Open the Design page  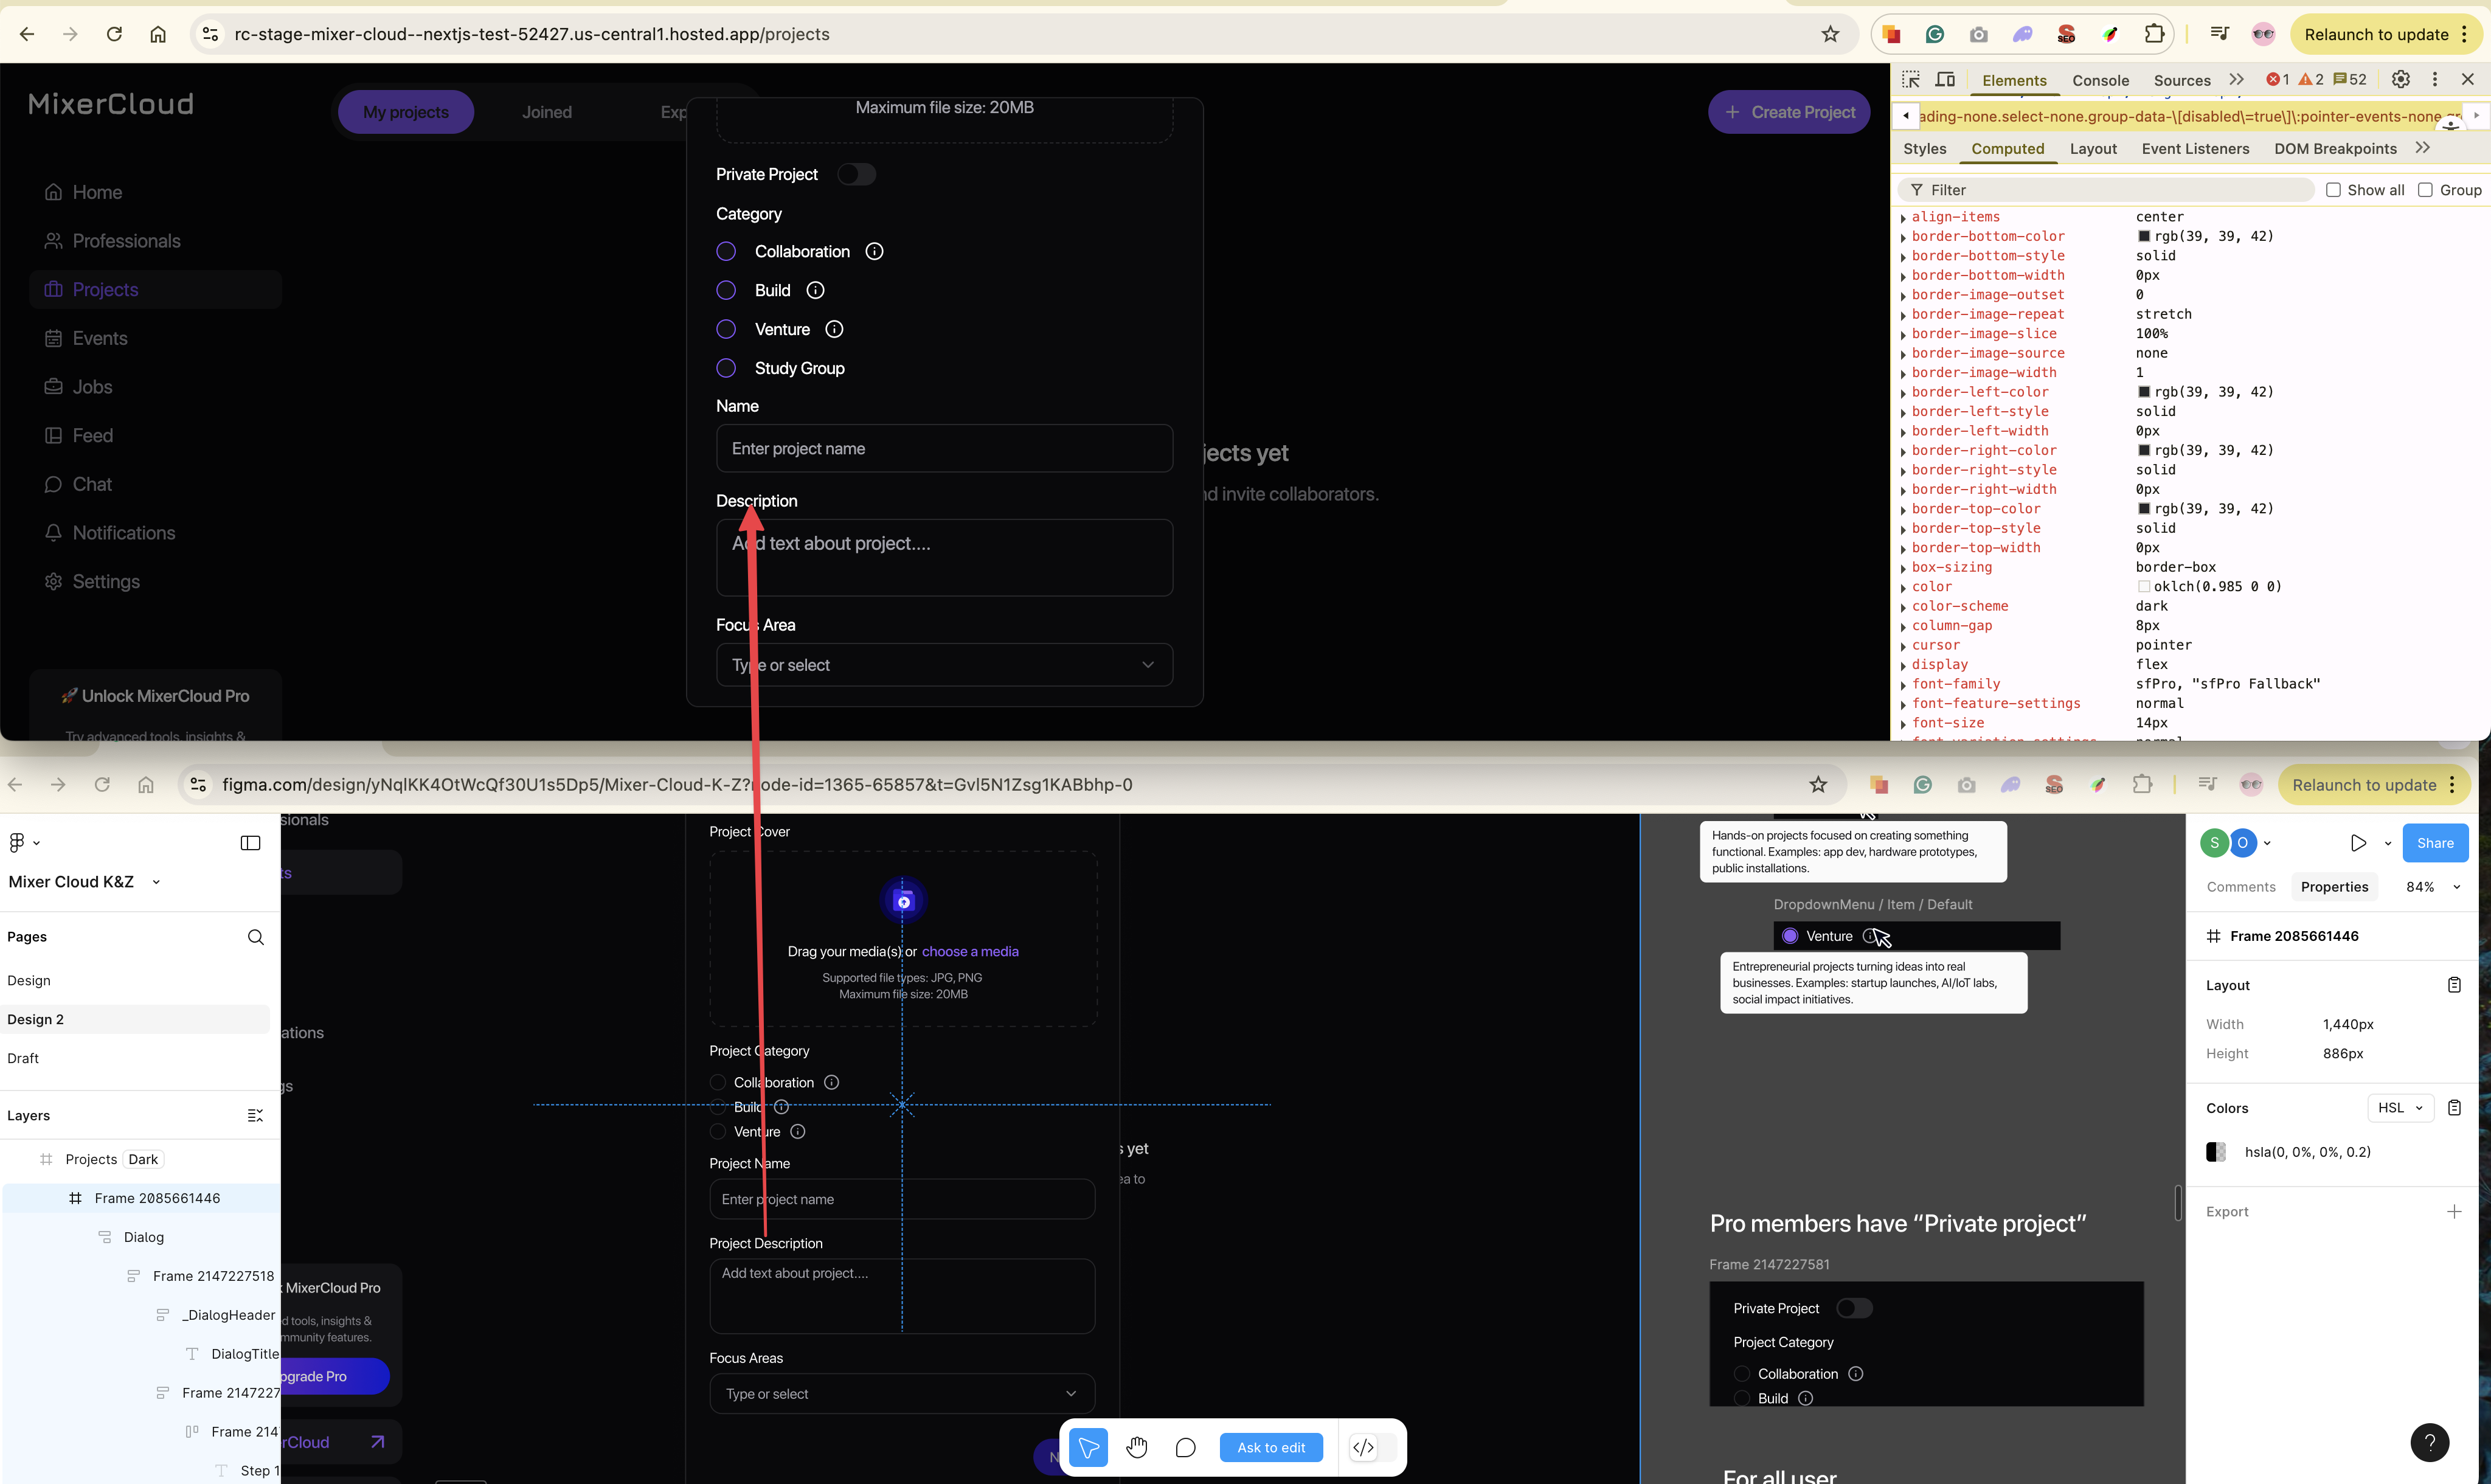29,980
